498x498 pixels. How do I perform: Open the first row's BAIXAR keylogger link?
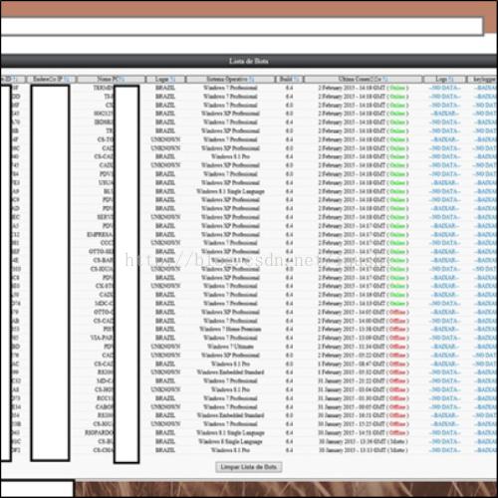point(486,88)
